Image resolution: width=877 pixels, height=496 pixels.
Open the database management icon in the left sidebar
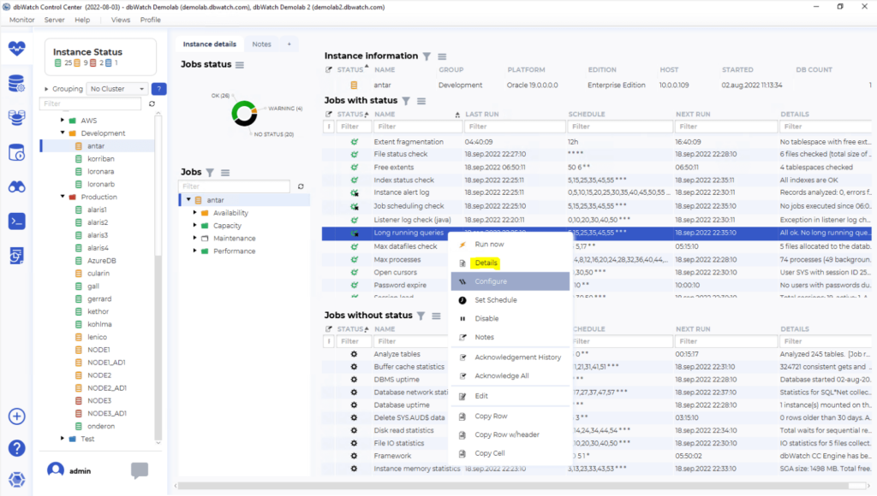click(x=17, y=85)
